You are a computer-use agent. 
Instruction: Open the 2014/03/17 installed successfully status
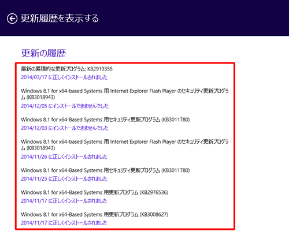(x=64, y=77)
